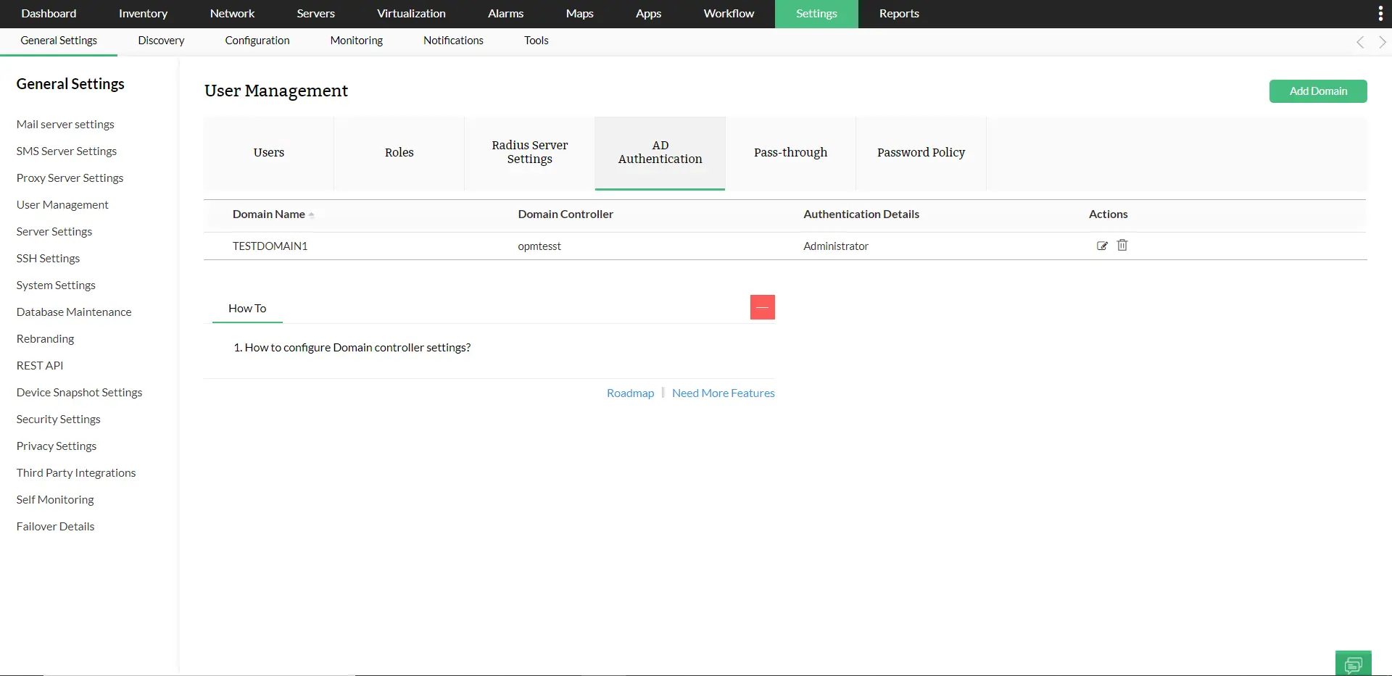The height and width of the screenshot is (676, 1392).
Task: Go to previous submenu with left arrow
Action: (x=1360, y=42)
